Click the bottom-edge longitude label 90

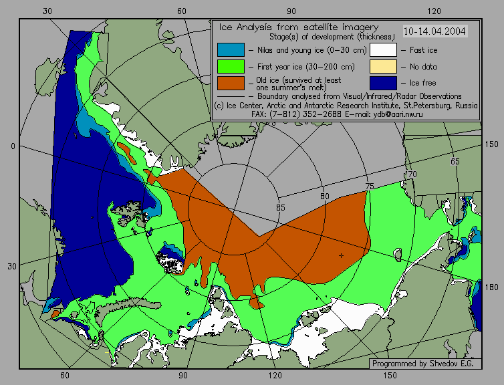click(x=183, y=376)
